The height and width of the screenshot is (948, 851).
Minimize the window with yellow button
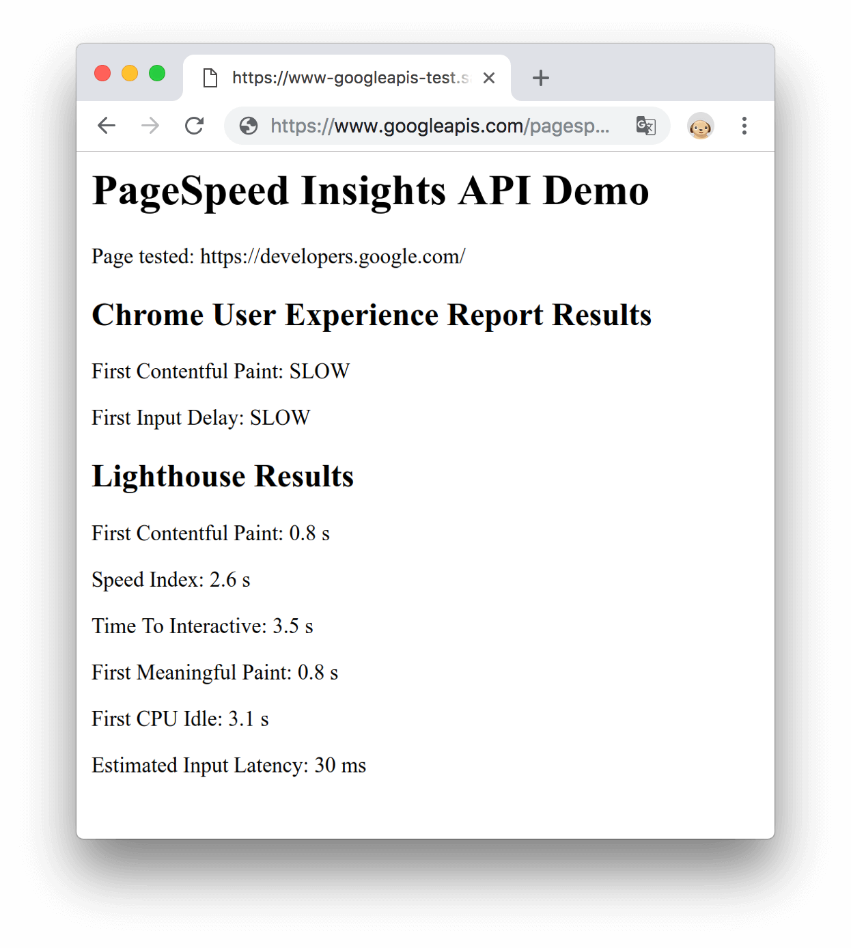point(130,73)
